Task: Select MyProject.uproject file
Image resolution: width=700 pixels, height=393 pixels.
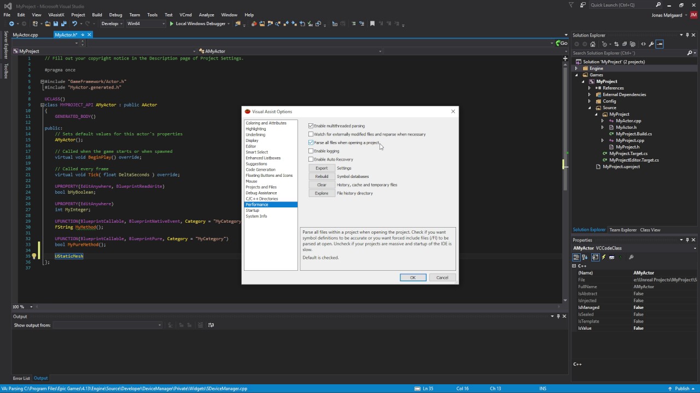Action: tap(621, 166)
